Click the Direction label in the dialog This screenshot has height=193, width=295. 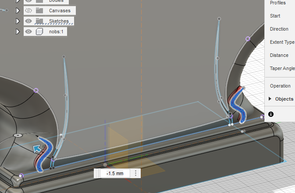click(x=279, y=29)
